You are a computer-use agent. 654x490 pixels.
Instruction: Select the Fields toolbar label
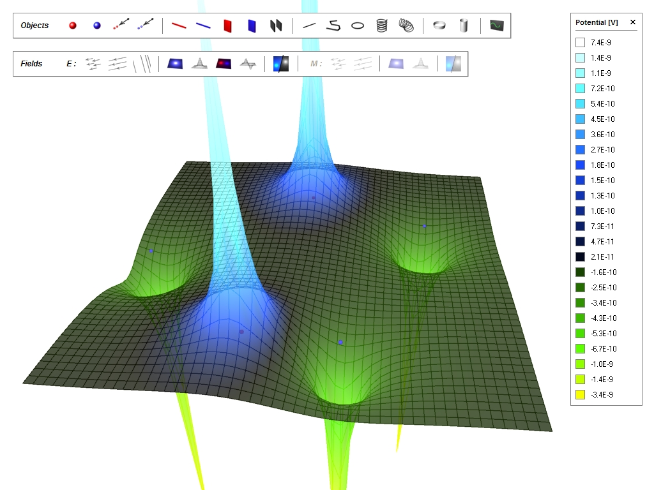(x=32, y=64)
